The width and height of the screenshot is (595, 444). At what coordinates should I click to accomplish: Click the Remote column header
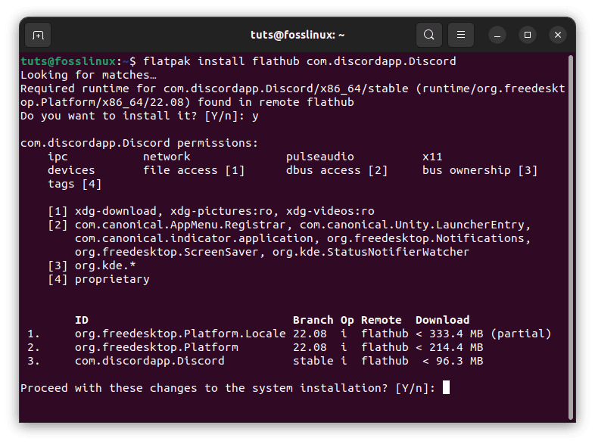pos(381,320)
